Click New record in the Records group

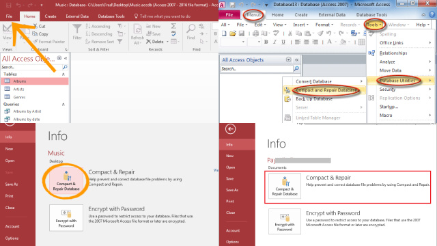pyautogui.click(x=154, y=26)
